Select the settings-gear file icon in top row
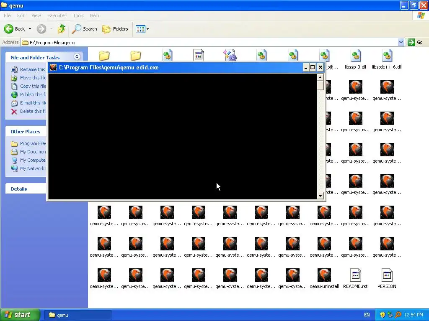The height and width of the screenshot is (321, 429). pyautogui.click(x=230, y=55)
